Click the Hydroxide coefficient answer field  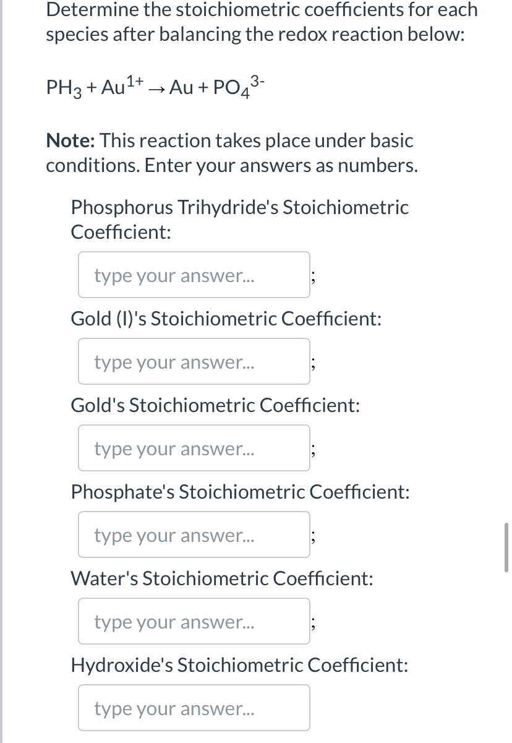click(x=194, y=708)
